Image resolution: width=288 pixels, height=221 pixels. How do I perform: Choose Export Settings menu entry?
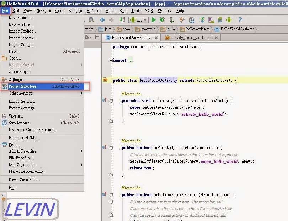(x=42, y=108)
